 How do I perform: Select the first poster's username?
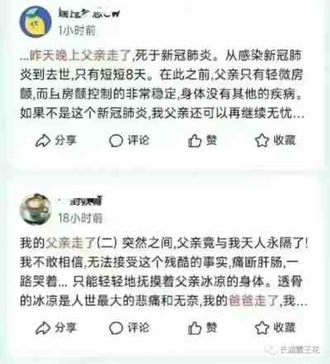tap(89, 13)
